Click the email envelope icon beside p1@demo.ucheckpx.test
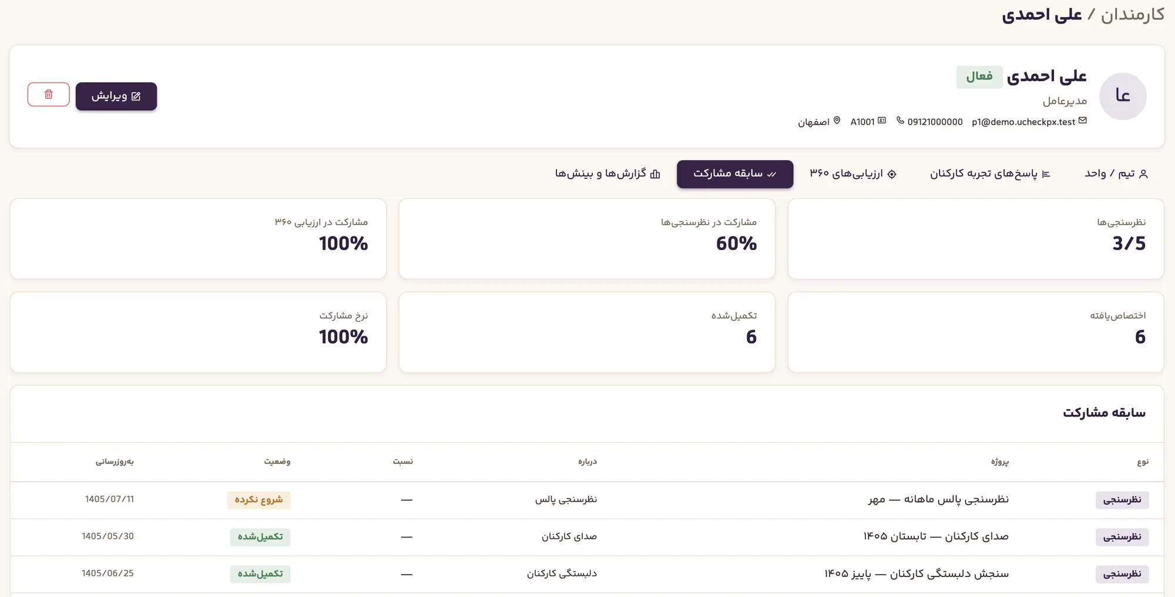 click(x=1083, y=120)
